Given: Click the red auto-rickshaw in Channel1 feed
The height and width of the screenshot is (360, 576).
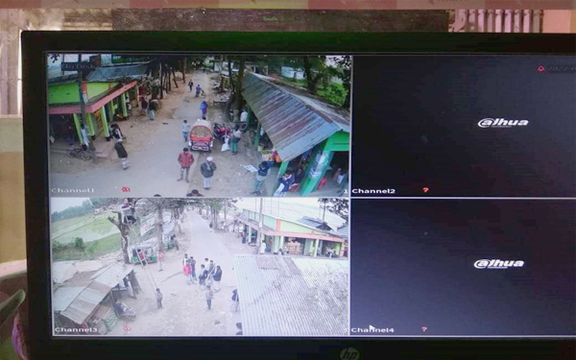Looking at the screenshot, I should (201, 135).
